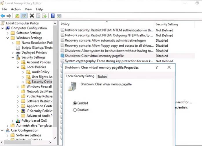Select the User Rights Assignment tree item
This screenshot has width=202, height=146.
[42, 77]
